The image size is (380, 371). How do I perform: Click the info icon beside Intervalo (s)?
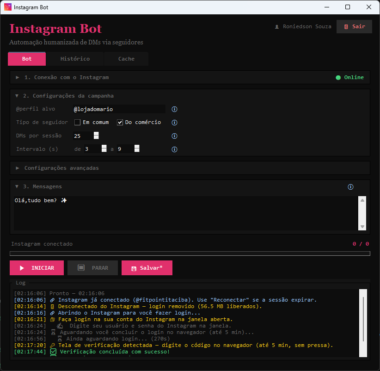[x=174, y=149]
